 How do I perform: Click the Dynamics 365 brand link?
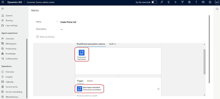tap(15, 2)
